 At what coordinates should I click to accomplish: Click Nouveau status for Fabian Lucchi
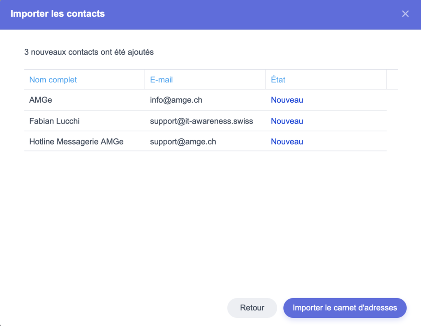pos(287,121)
